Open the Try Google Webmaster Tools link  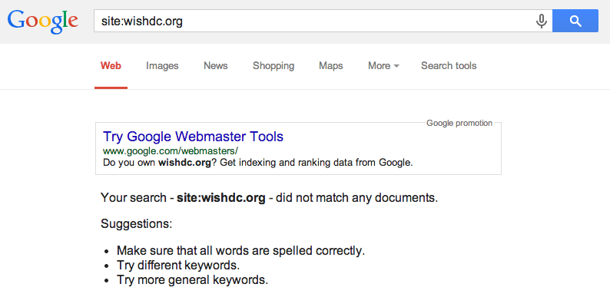coord(193,137)
